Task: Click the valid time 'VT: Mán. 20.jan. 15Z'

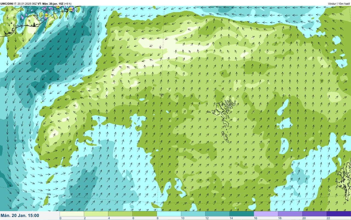Action: pyautogui.click(x=50, y=4)
